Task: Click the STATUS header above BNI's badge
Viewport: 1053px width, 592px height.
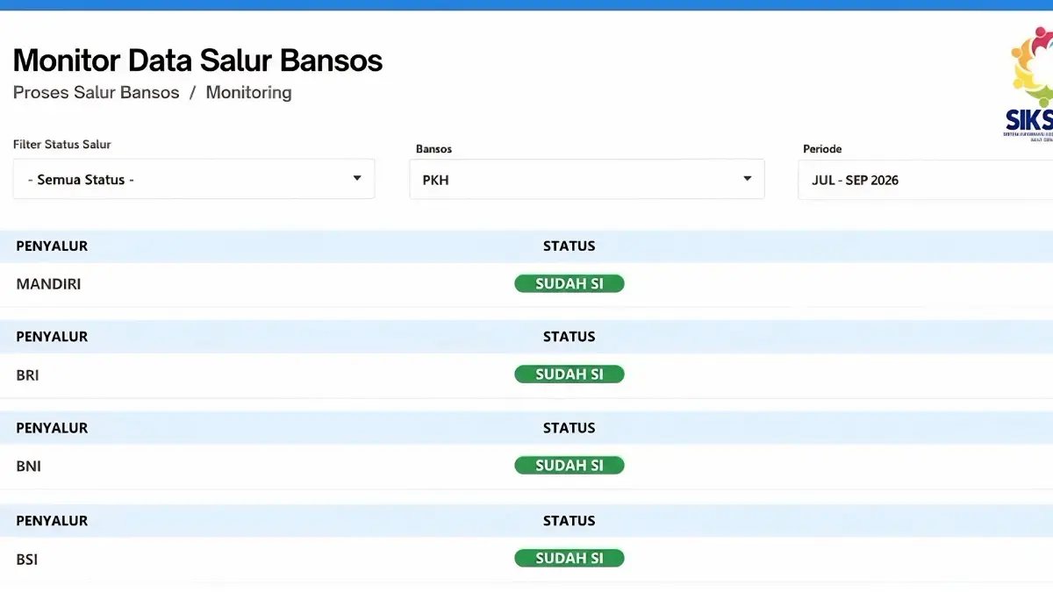Action: click(569, 428)
